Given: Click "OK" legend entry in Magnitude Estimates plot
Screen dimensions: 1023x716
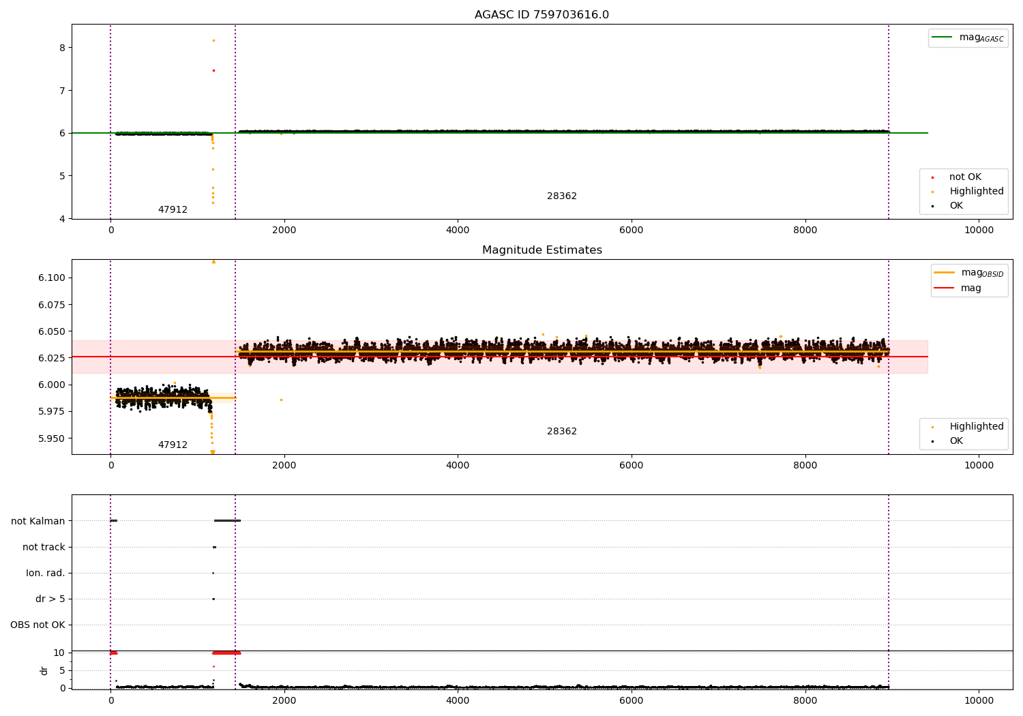Looking at the screenshot, I should tap(948, 441).
